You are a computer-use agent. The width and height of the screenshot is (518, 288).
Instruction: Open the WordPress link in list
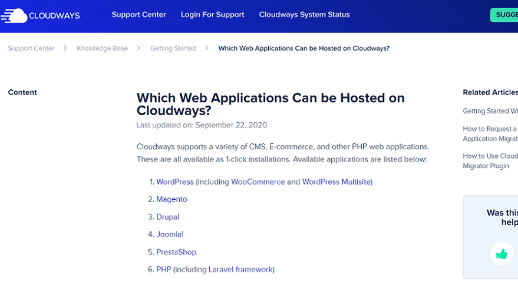pos(175,182)
